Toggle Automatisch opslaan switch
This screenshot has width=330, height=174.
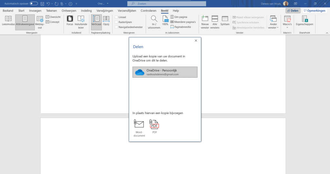click(x=34, y=4)
